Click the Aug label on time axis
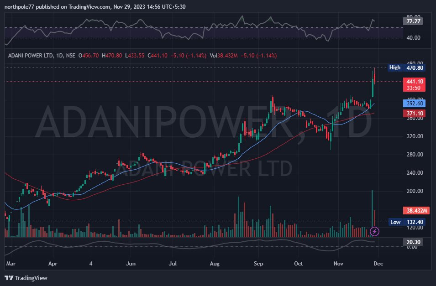This screenshot has width=436, height=286. click(x=215, y=264)
